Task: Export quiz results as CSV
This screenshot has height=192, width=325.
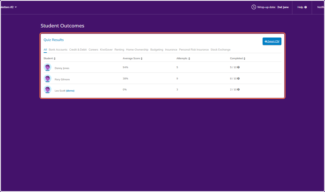Action: (x=272, y=41)
